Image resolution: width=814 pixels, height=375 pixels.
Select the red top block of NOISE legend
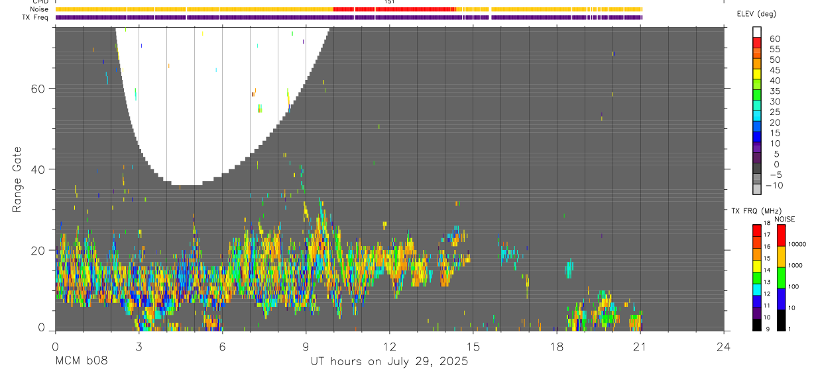781,235
